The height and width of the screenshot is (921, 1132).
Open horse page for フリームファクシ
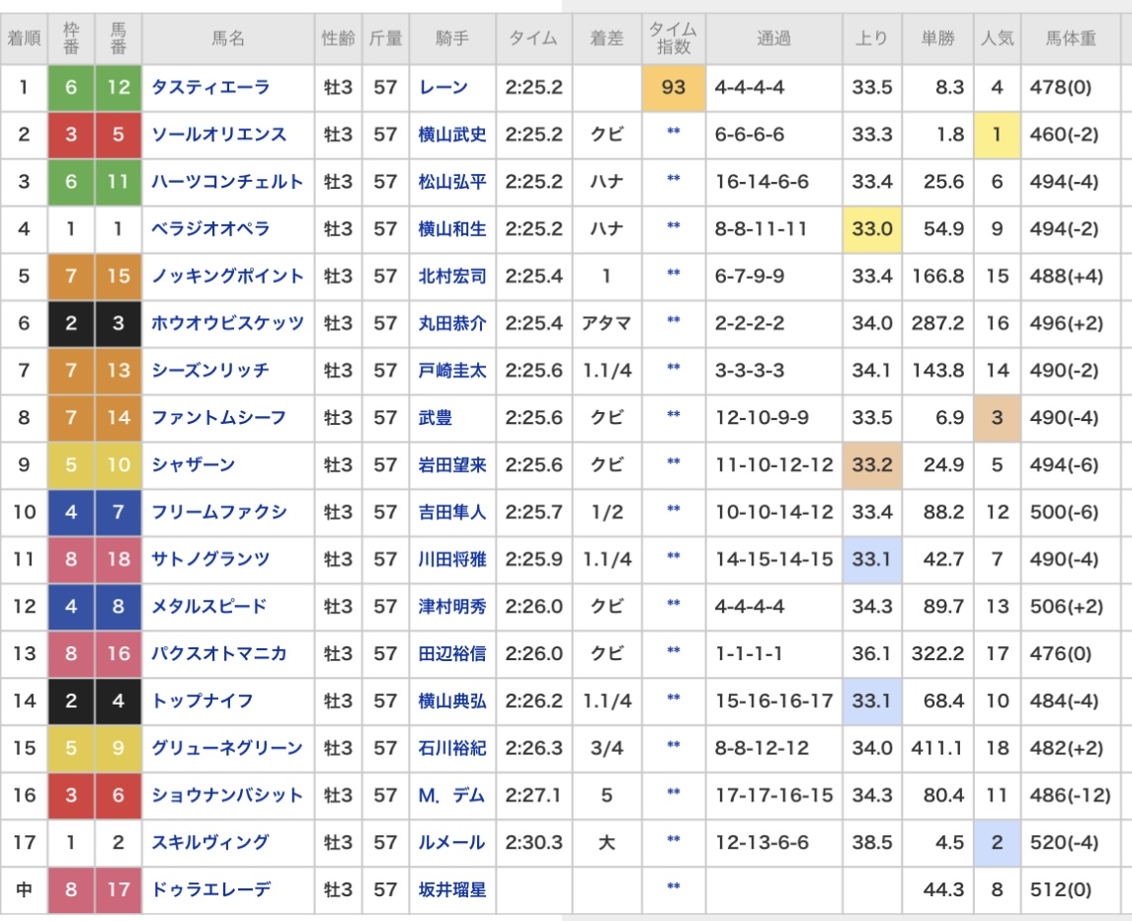[x=218, y=512]
